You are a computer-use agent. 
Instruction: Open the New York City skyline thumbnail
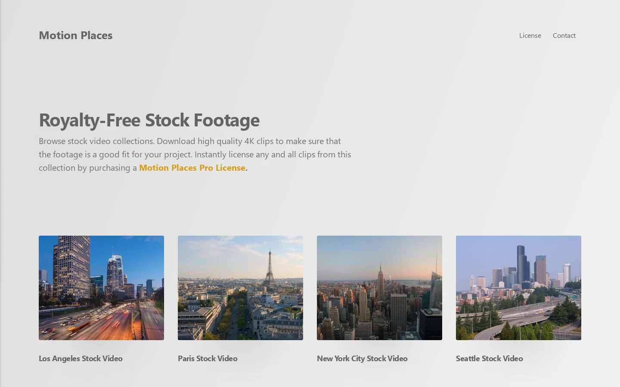379,288
